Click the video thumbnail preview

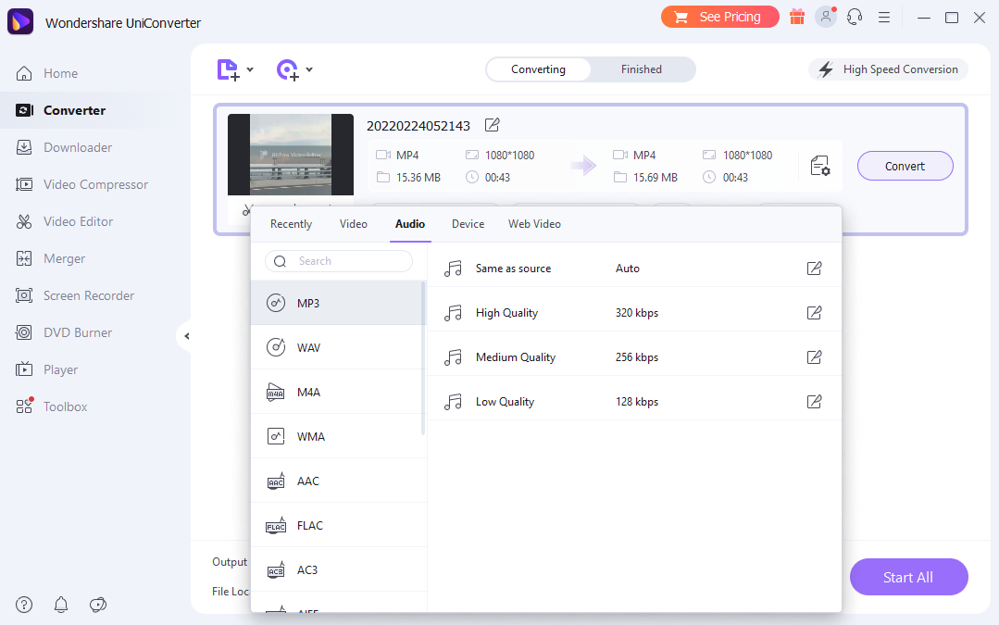tap(291, 155)
